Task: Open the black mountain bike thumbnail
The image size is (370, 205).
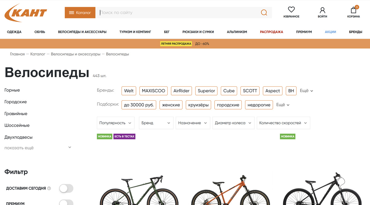Action: tap(323, 188)
